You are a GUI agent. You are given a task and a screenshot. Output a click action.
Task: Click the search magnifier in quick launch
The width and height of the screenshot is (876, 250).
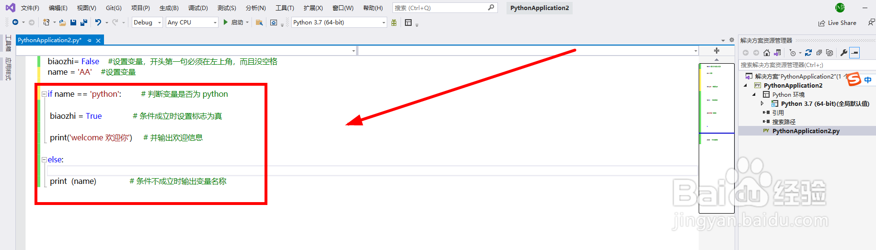(491, 8)
